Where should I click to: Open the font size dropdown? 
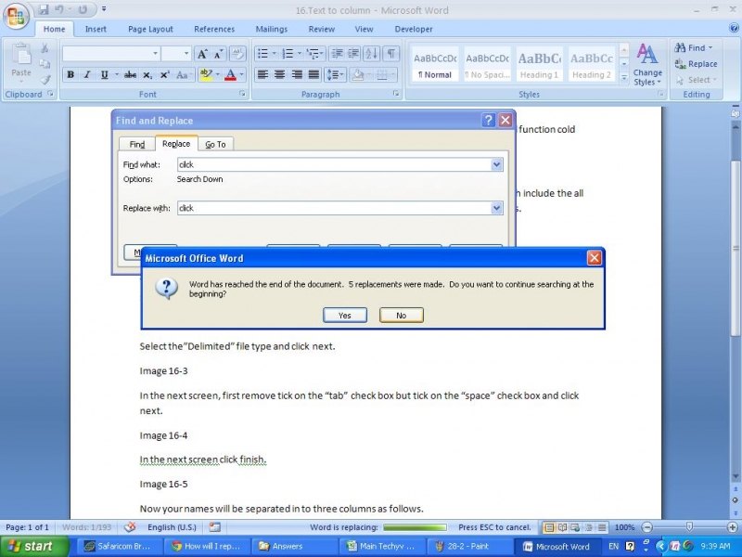(x=186, y=54)
